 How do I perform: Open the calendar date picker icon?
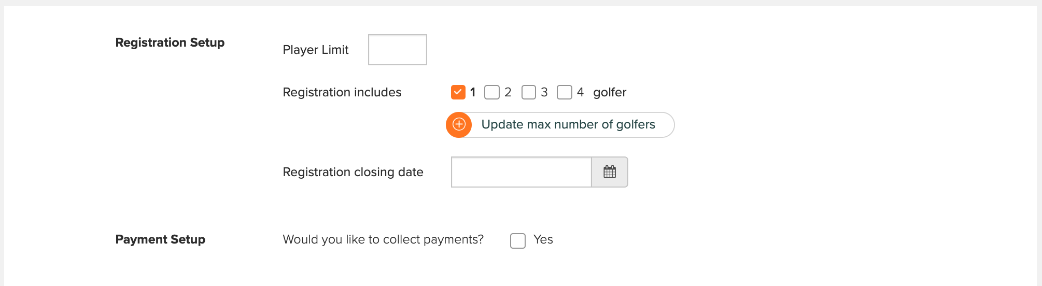(x=610, y=172)
